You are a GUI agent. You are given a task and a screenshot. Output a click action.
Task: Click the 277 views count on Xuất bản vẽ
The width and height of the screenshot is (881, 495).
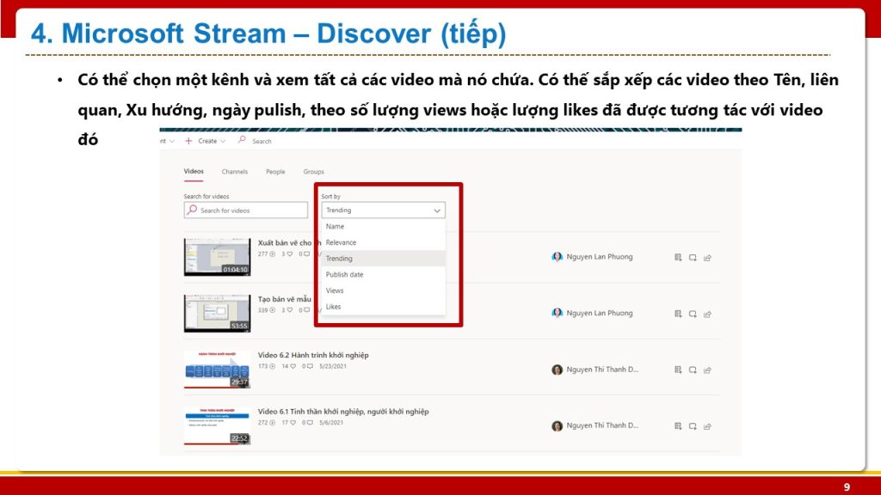point(263,254)
